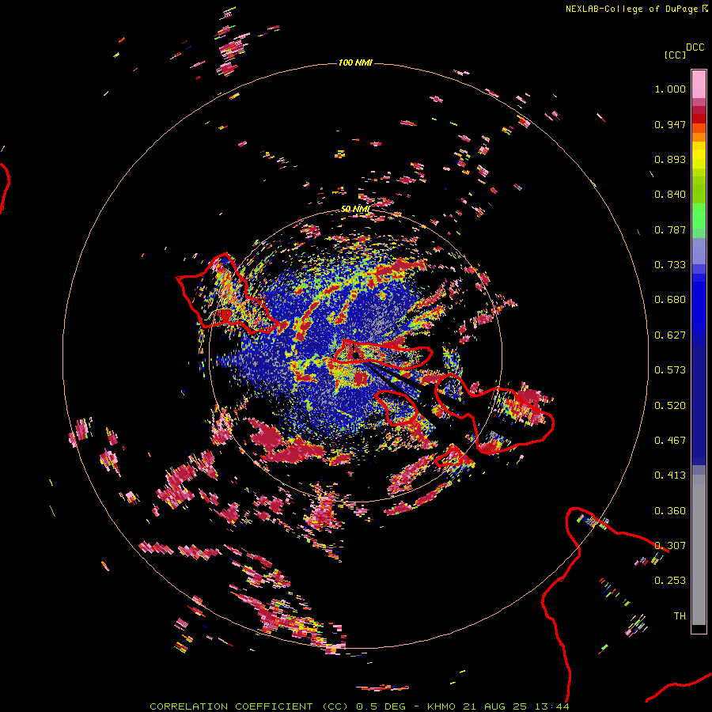Click the 0.947 color scale value
The width and height of the screenshot is (712, 712).
tap(670, 124)
